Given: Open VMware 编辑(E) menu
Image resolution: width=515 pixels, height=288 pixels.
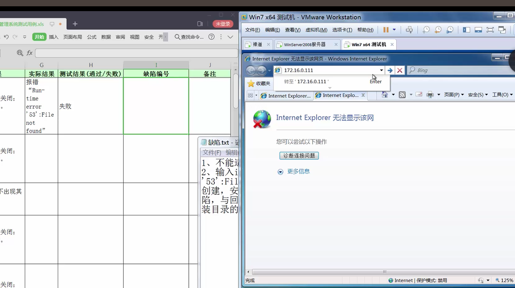Looking at the screenshot, I should tap(273, 30).
